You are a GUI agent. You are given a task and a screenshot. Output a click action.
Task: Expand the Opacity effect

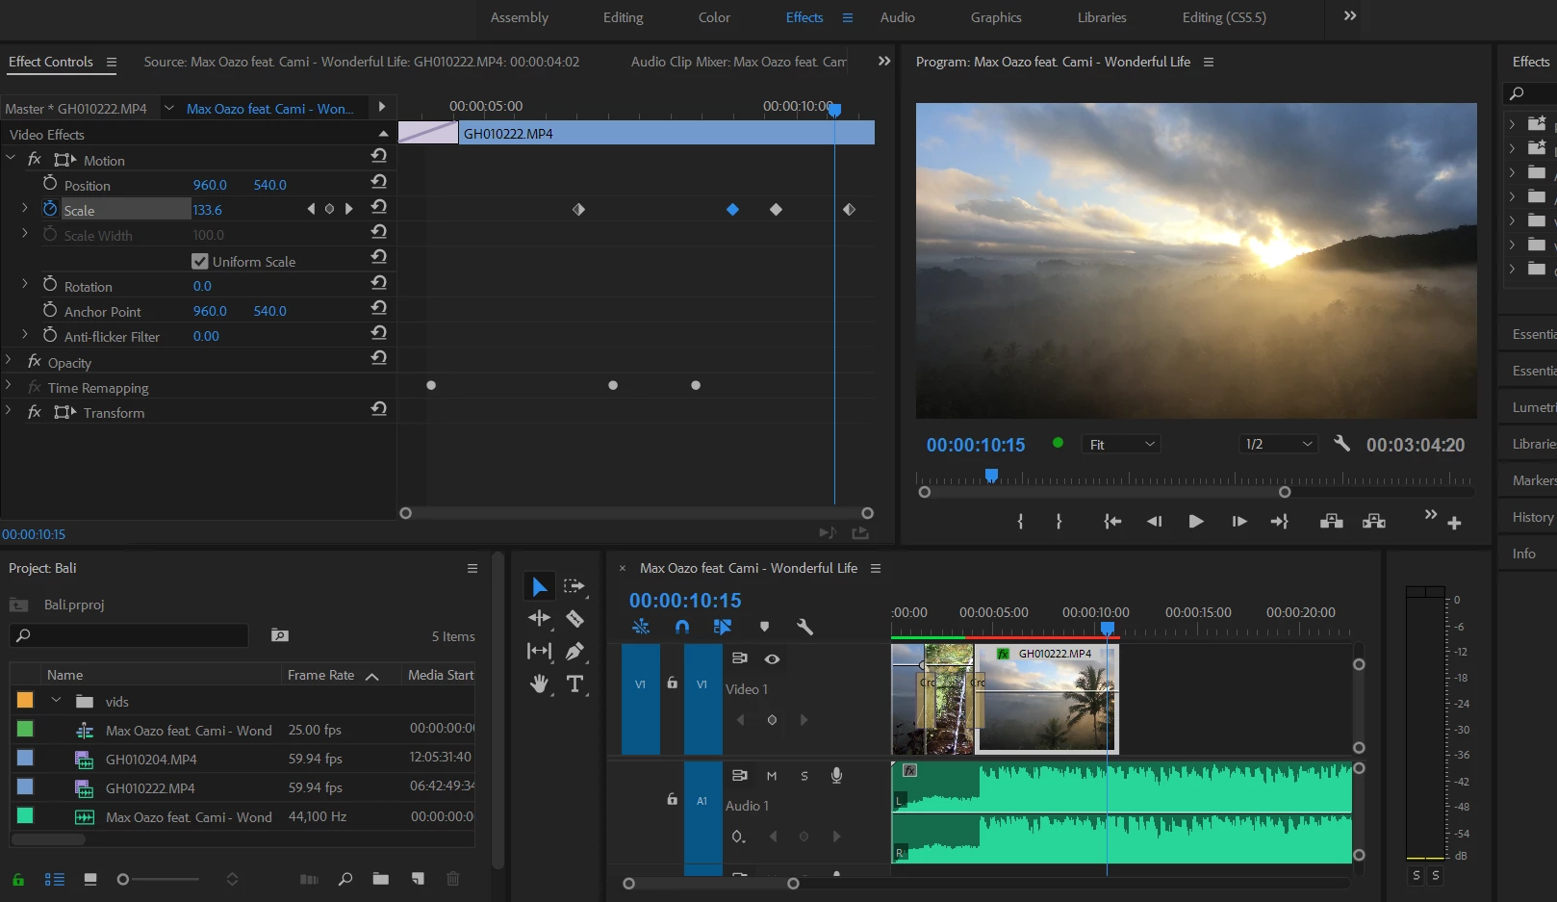(9, 361)
